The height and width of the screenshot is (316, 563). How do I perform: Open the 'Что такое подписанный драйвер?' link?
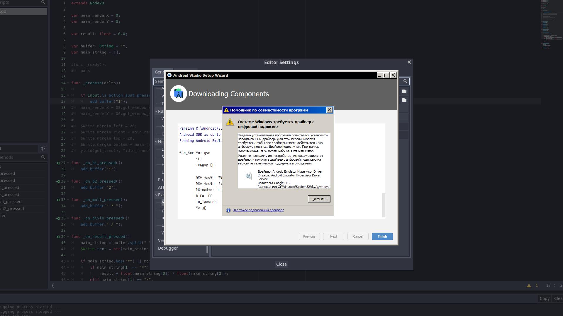[x=258, y=210]
